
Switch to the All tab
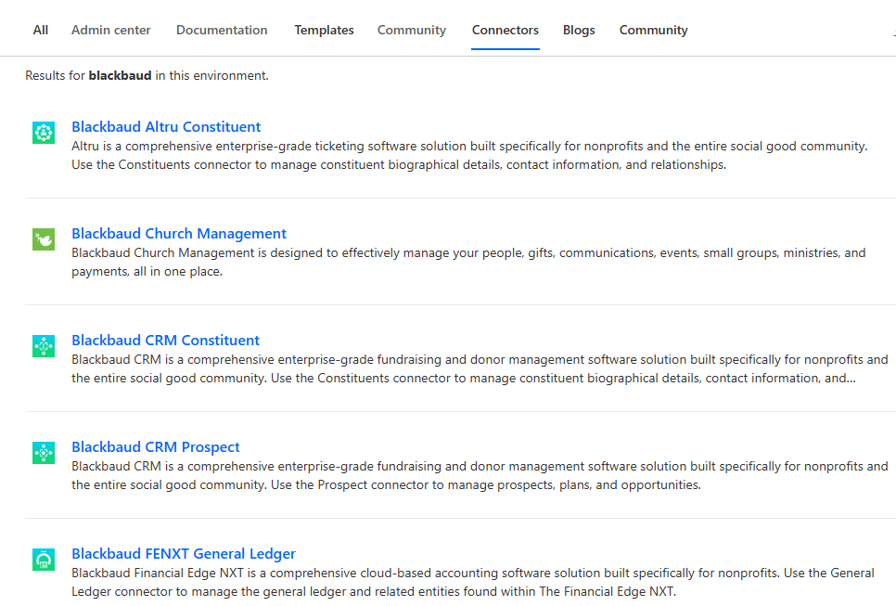tap(41, 30)
